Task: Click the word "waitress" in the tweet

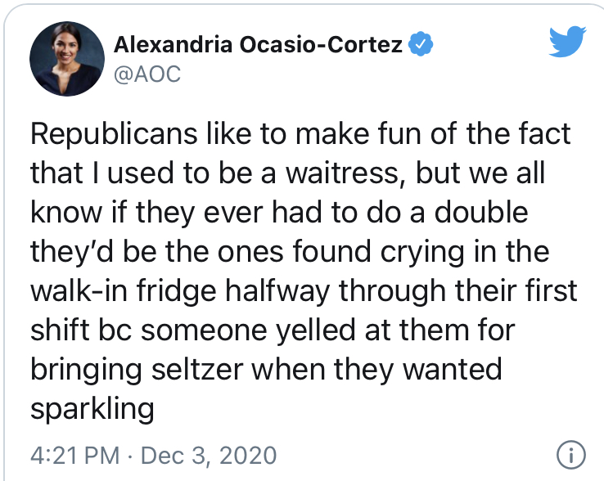Action: tap(342, 173)
